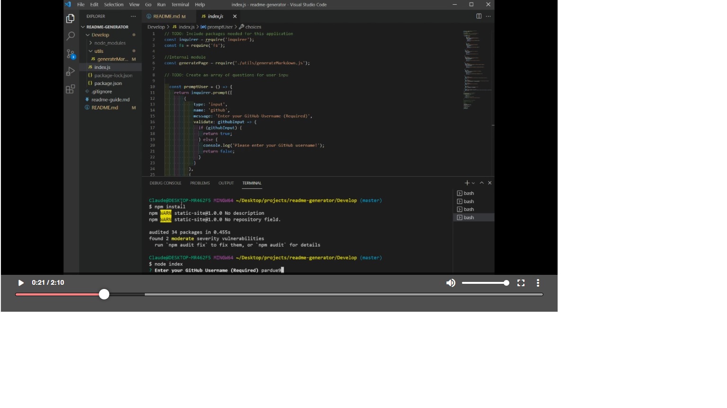
Task: Open the Terminal menu
Action: 180,5
